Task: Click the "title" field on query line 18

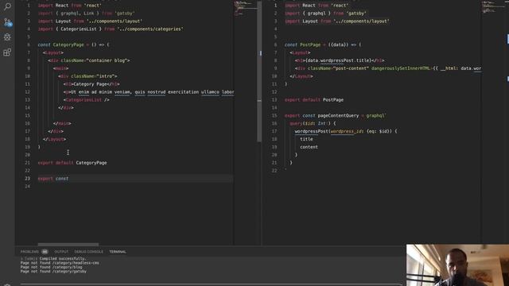Action: point(306,139)
